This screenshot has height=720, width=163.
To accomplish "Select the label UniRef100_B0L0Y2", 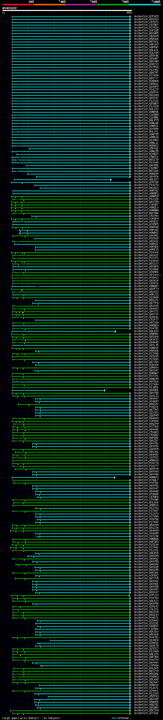I will (x=146, y=109).
